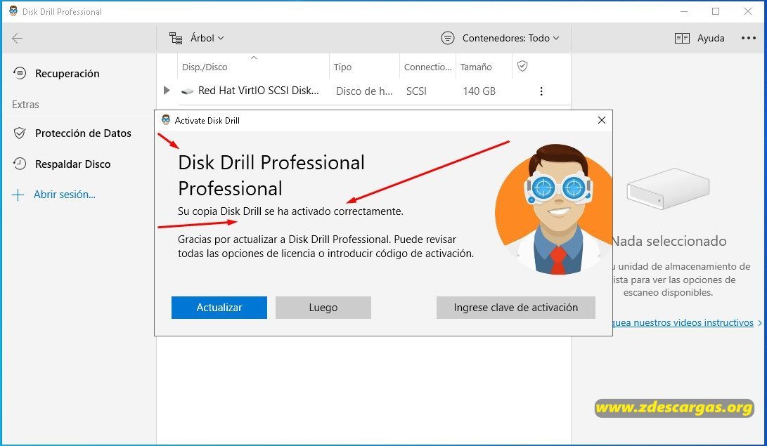767x446 pixels.
Task: Click the sort arrow above Disp./Disco column
Action: click(x=253, y=58)
